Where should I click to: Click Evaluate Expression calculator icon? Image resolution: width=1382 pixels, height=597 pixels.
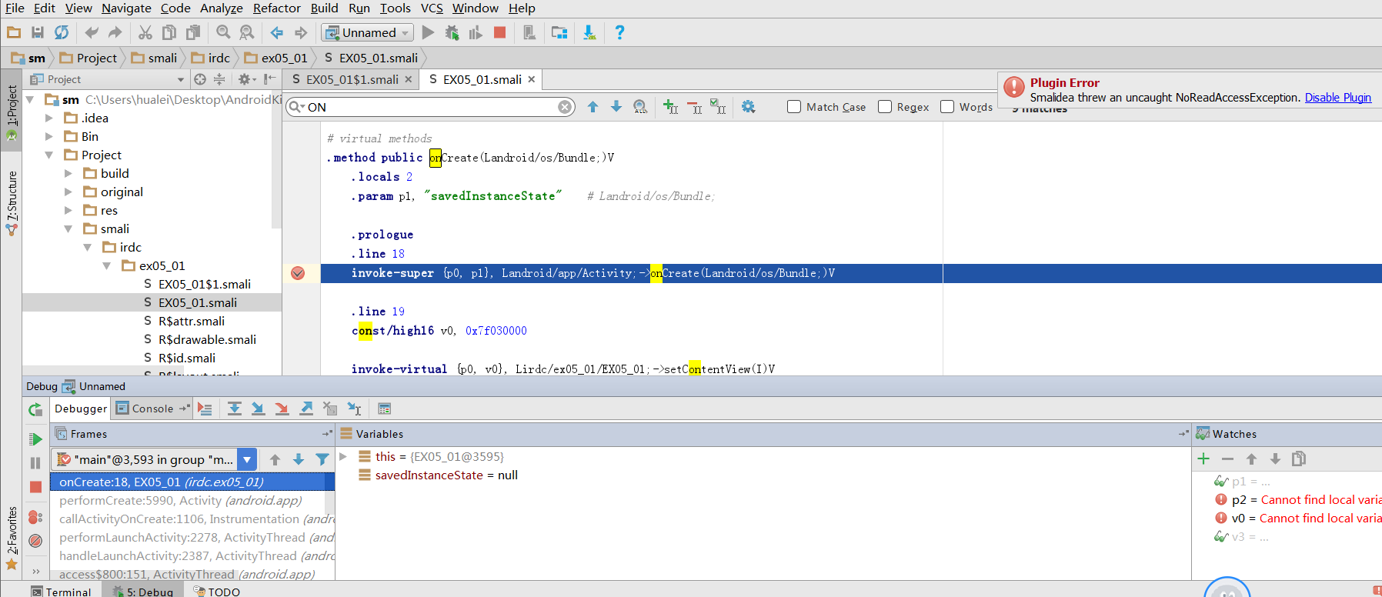click(385, 409)
